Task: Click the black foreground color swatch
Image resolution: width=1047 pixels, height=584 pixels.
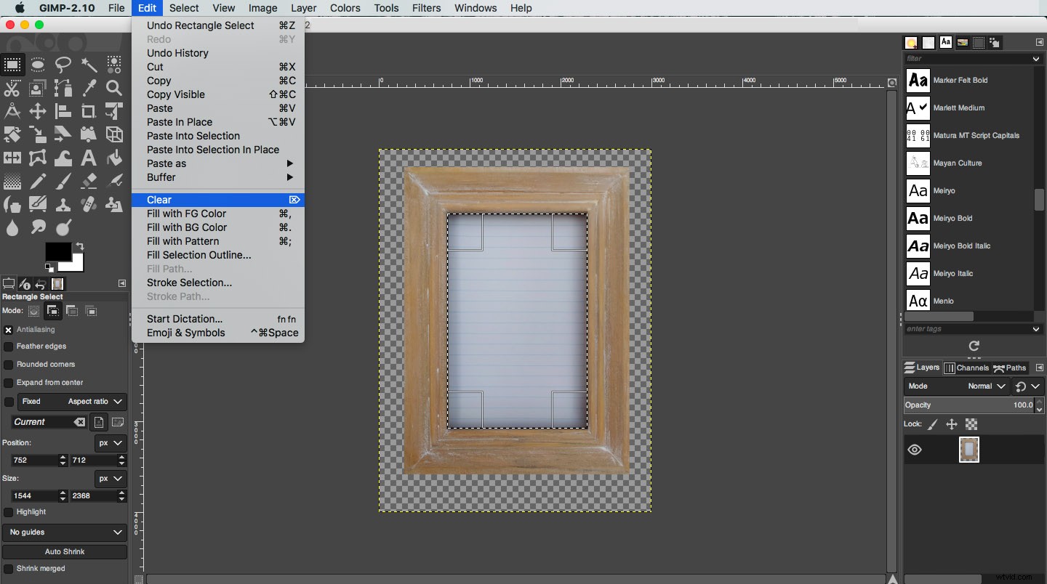Action: pos(57,251)
